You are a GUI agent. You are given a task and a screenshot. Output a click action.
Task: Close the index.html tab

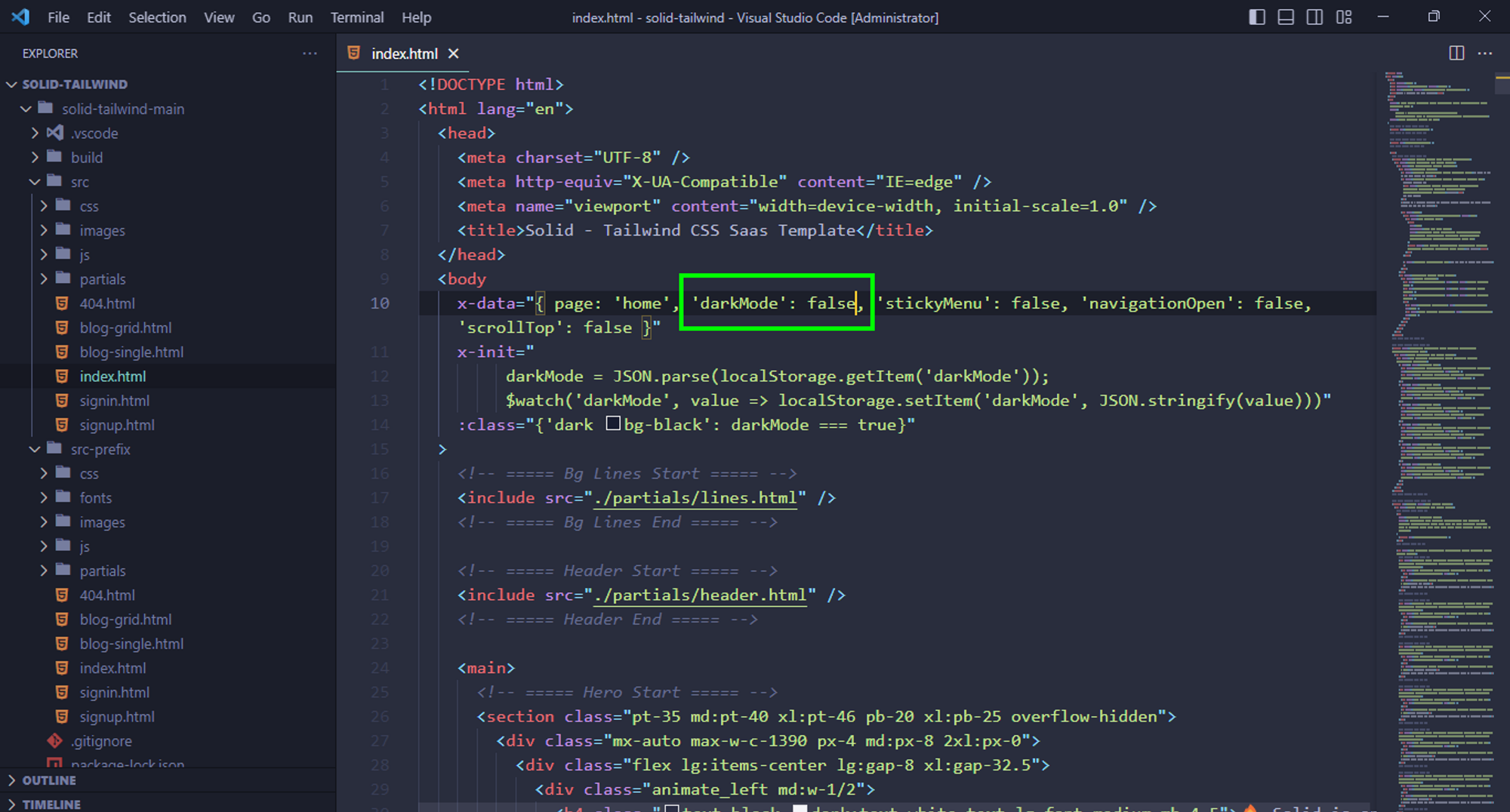pyautogui.click(x=453, y=54)
